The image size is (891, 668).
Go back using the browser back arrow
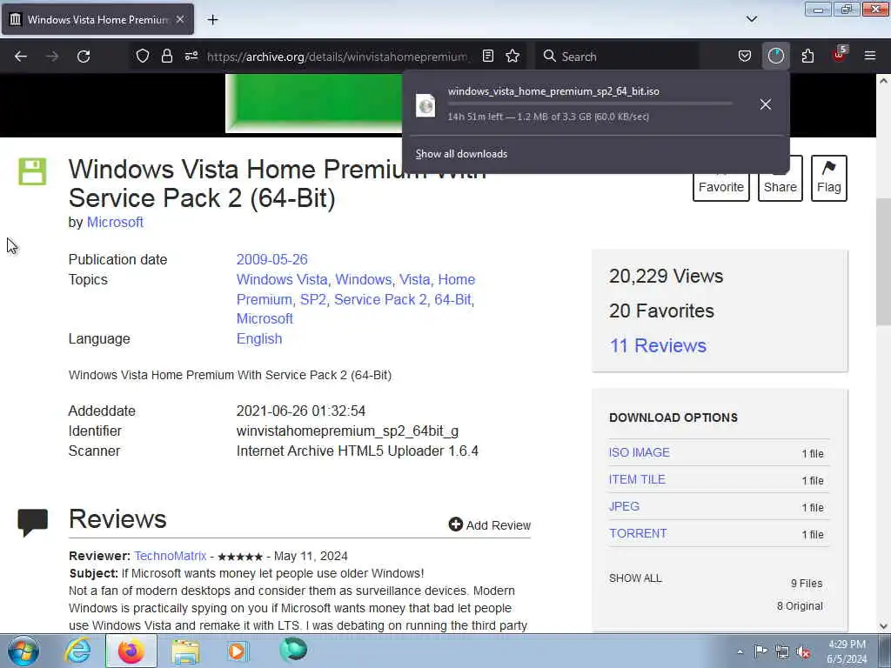pos(21,57)
